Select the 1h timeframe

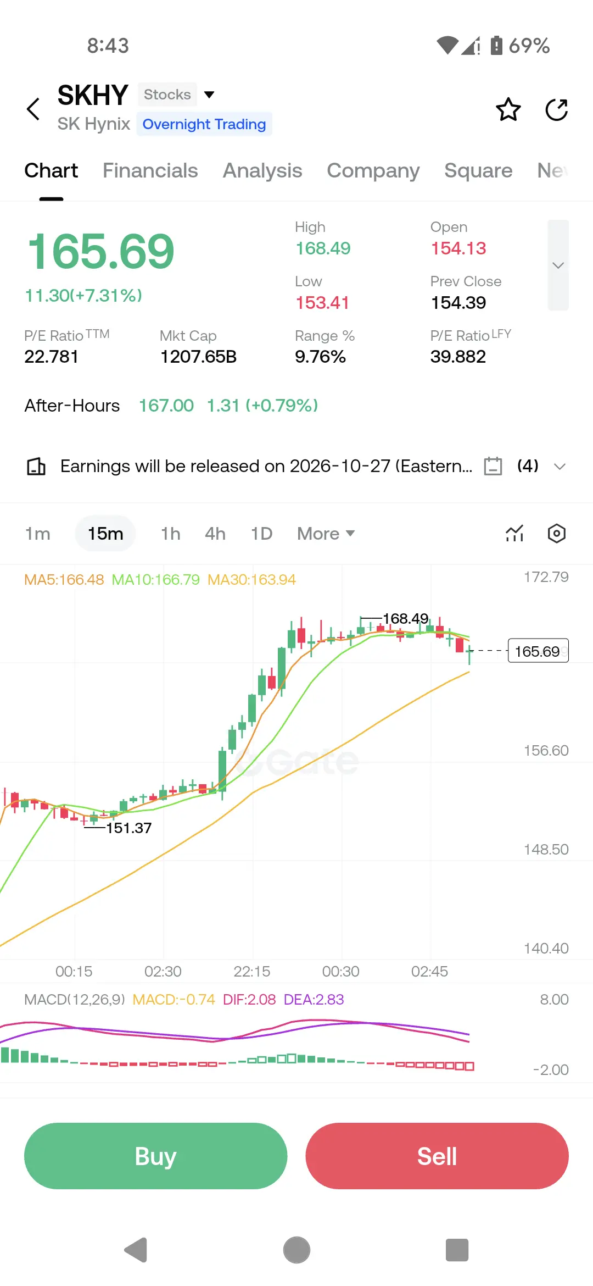coord(171,534)
